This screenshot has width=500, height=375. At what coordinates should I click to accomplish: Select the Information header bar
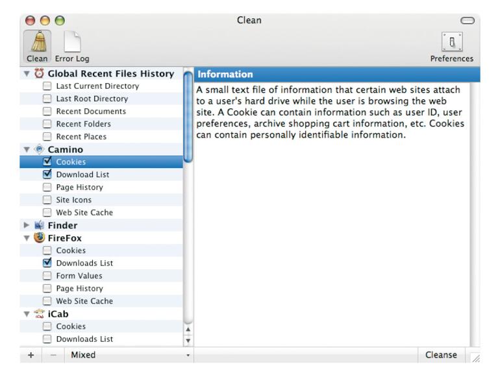[337, 74]
